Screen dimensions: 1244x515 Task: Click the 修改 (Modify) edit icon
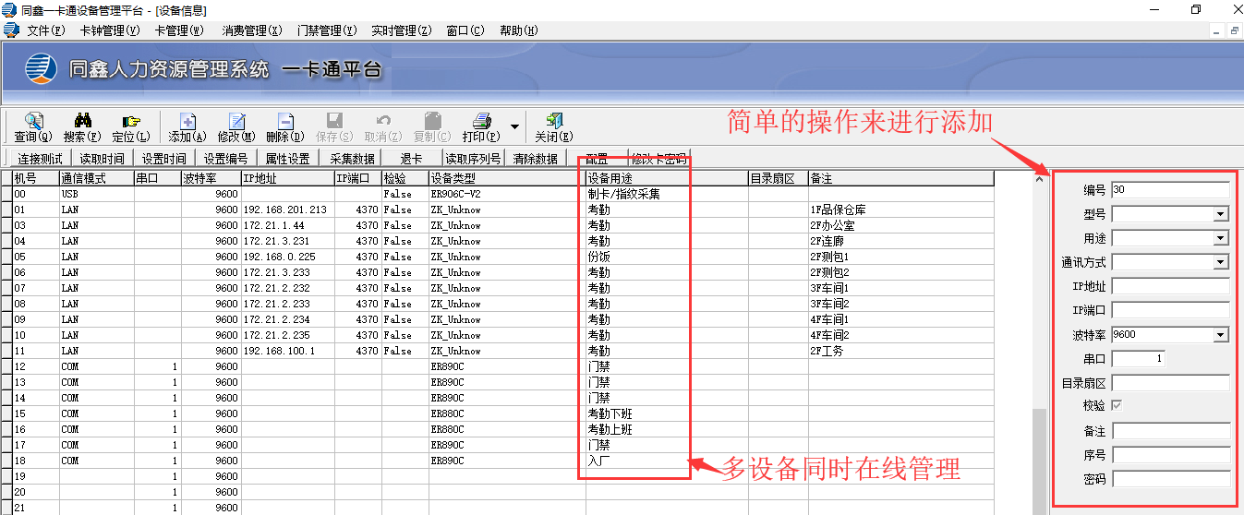pos(236,122)
